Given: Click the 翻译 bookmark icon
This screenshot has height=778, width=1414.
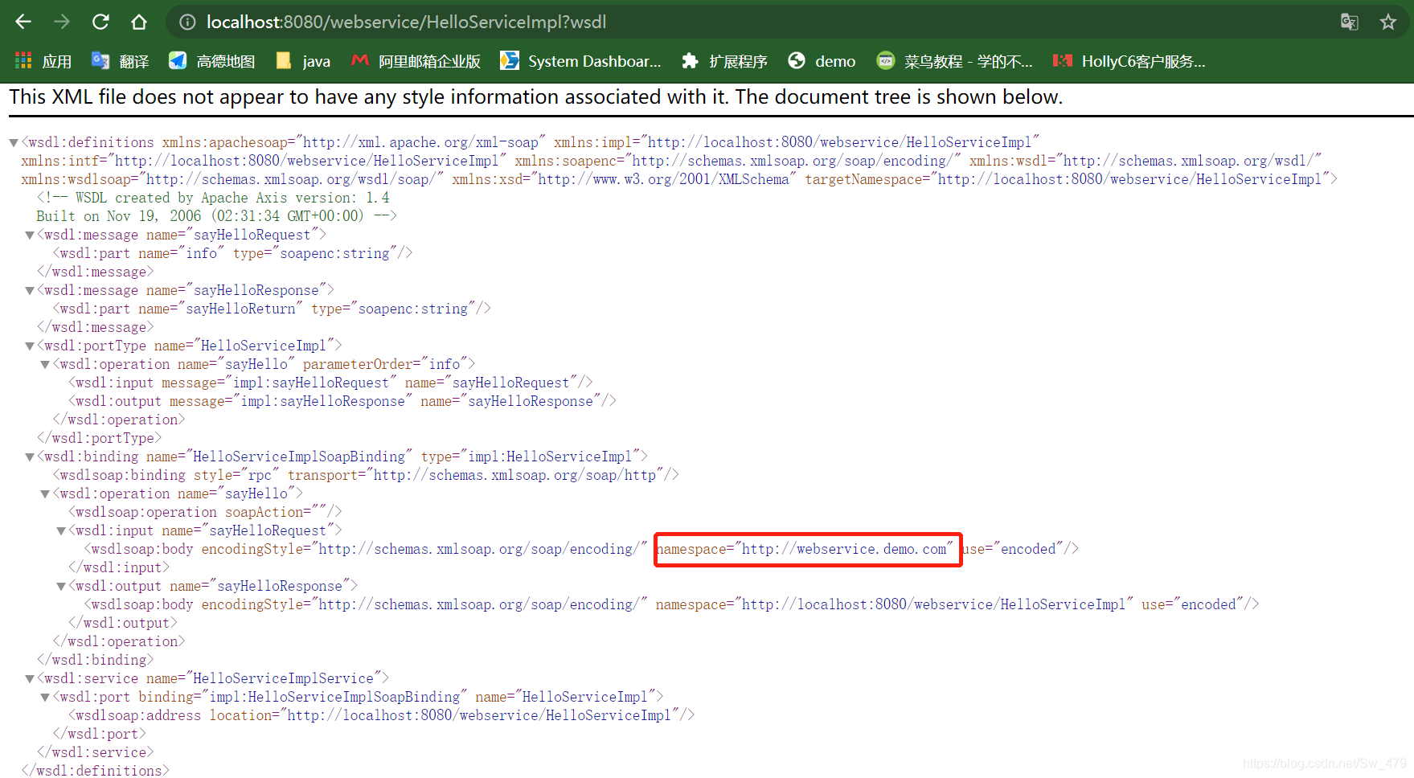Looking at the screenshot, I should (x=100, y=60).
